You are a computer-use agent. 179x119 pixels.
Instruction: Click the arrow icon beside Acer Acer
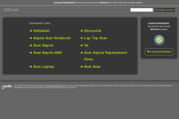[x=81, y=67]
